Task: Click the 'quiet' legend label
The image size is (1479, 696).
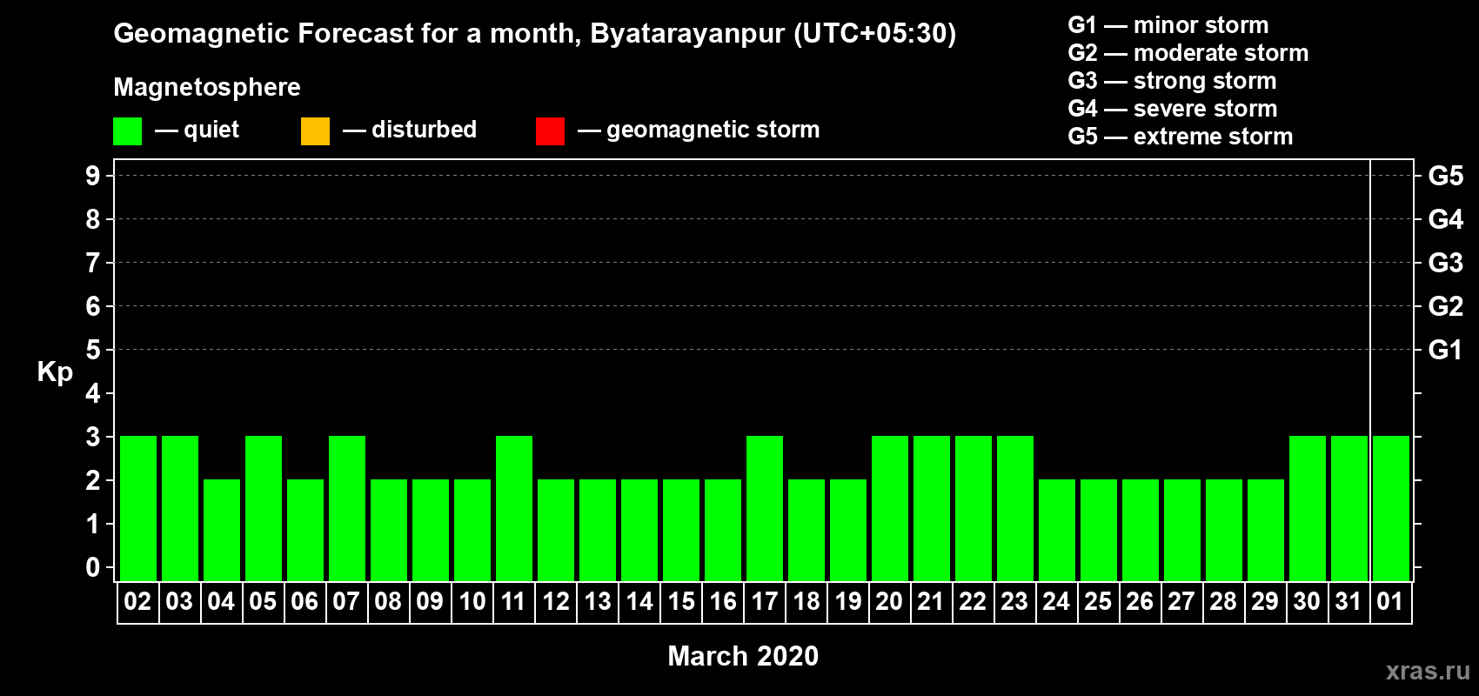Action: pos(211,130)
